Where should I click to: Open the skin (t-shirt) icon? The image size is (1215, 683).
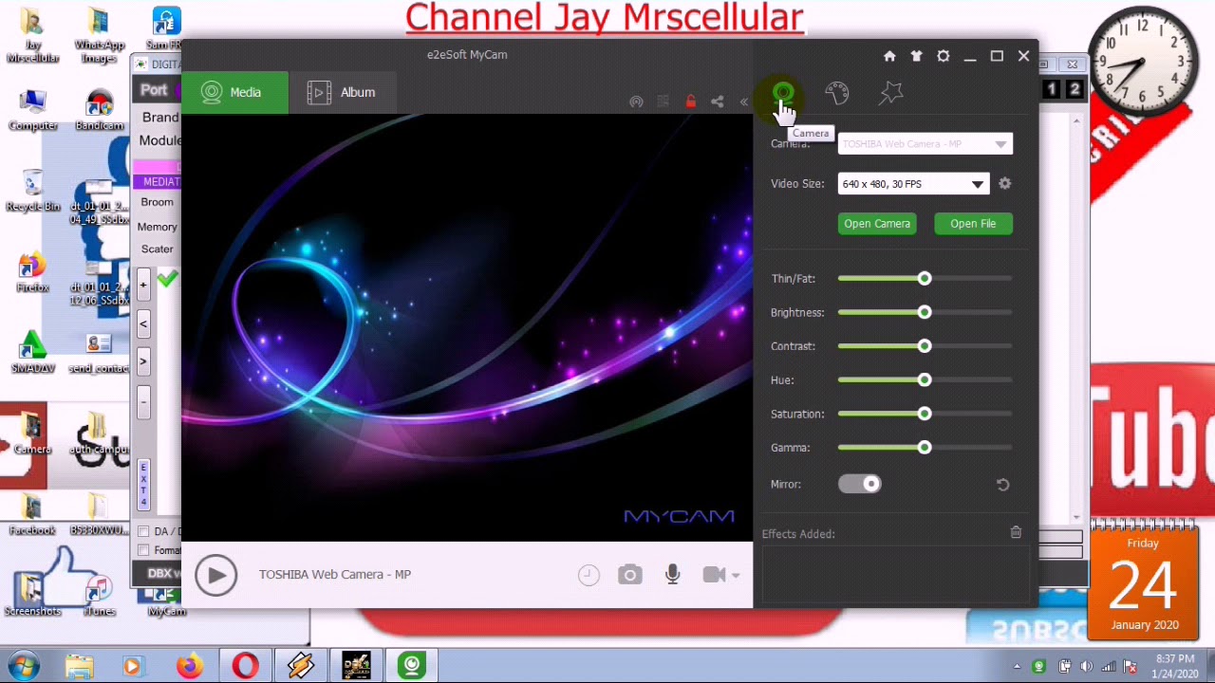tap(916, 56)
